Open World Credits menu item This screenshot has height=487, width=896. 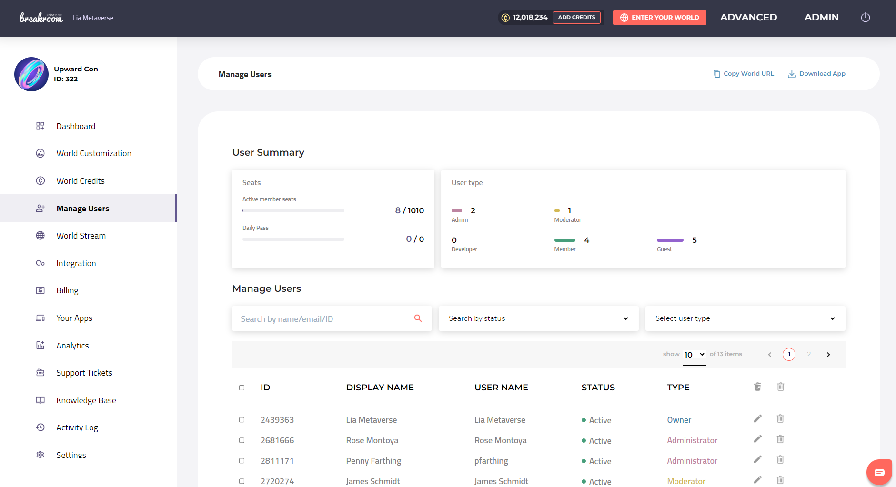click(81, 181)
